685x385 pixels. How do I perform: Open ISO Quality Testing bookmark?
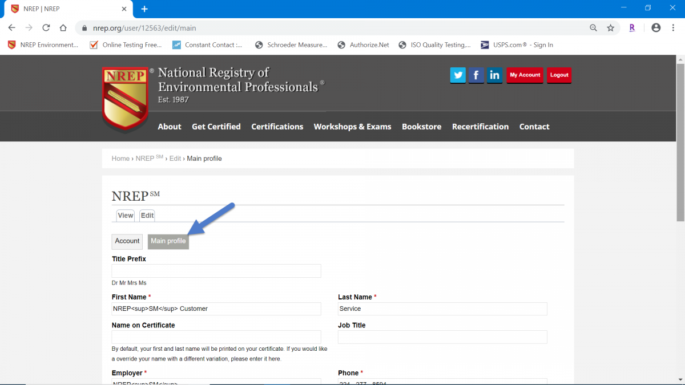(435, 44)
